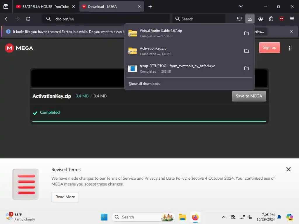The width and height of the screenshot is (299, 224).
Task: Open Firefox View tab overview icon
Action: click(6, 6)
